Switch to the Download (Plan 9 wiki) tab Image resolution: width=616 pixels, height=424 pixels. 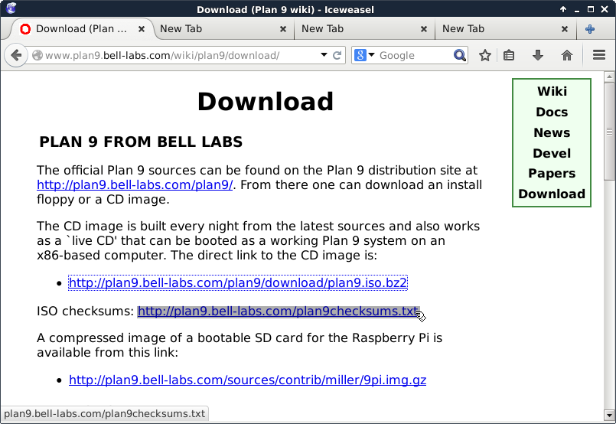(x=77, y=29)
